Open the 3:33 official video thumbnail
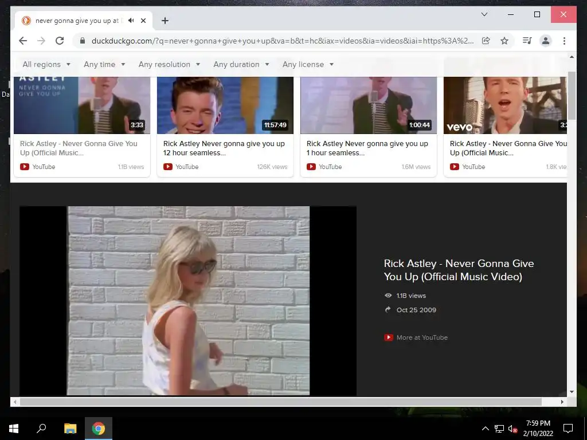Screen dimensions: 587x440 82,105
